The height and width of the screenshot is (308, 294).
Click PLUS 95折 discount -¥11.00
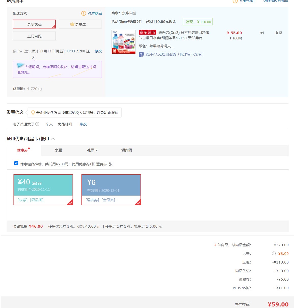(282, 288)
